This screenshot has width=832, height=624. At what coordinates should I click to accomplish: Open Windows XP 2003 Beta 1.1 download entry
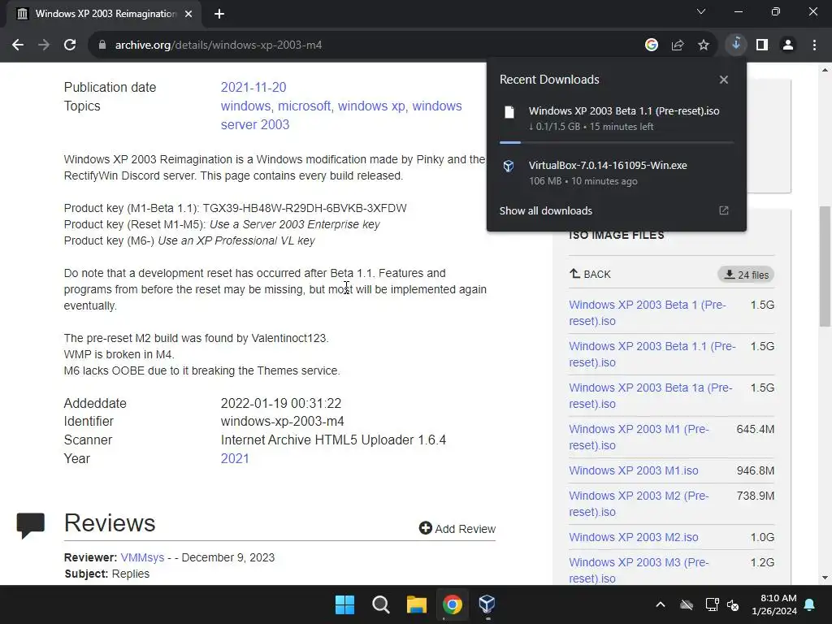617,119
